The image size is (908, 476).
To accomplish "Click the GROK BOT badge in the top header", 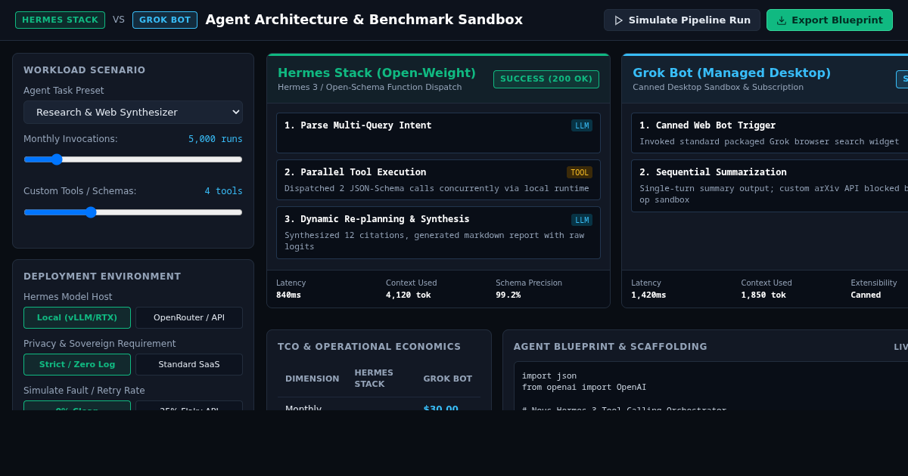I will tap(165, 20).
